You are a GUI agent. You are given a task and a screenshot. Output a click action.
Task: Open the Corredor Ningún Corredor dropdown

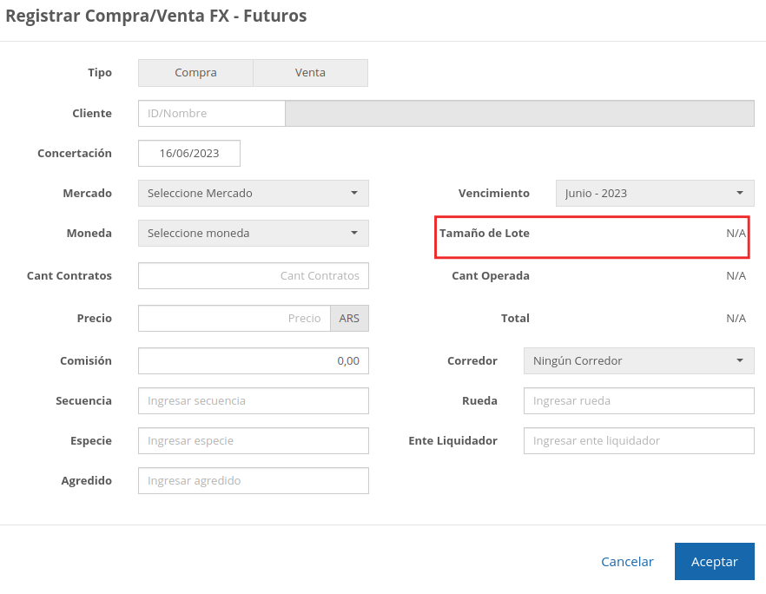click(638, 361)
